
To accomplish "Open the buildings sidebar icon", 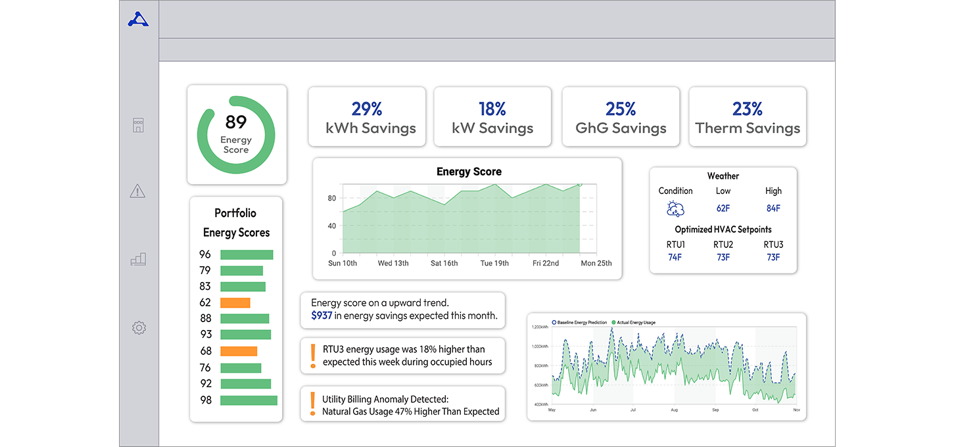I will [139, 125].
